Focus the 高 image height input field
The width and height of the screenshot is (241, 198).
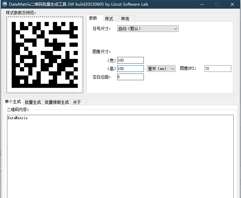pos(130,69)
